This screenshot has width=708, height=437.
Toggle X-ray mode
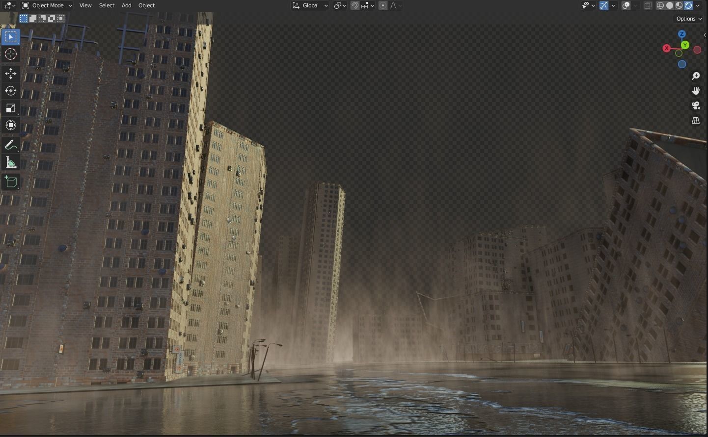[x=648, y=5]
